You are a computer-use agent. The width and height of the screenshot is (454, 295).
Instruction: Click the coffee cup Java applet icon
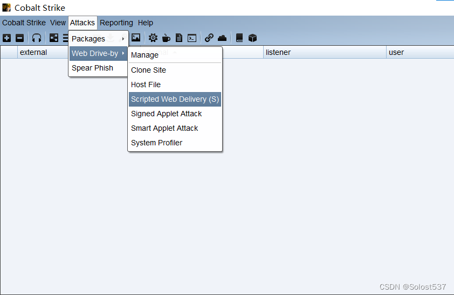click(166, 38)
